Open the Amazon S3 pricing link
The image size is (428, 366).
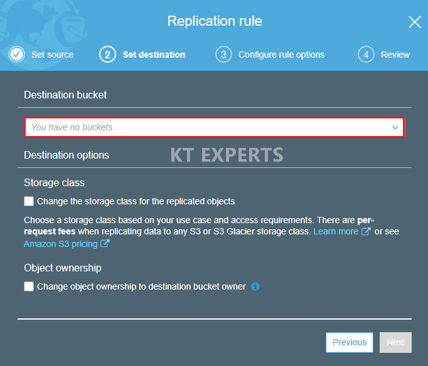tap(61, 244)
